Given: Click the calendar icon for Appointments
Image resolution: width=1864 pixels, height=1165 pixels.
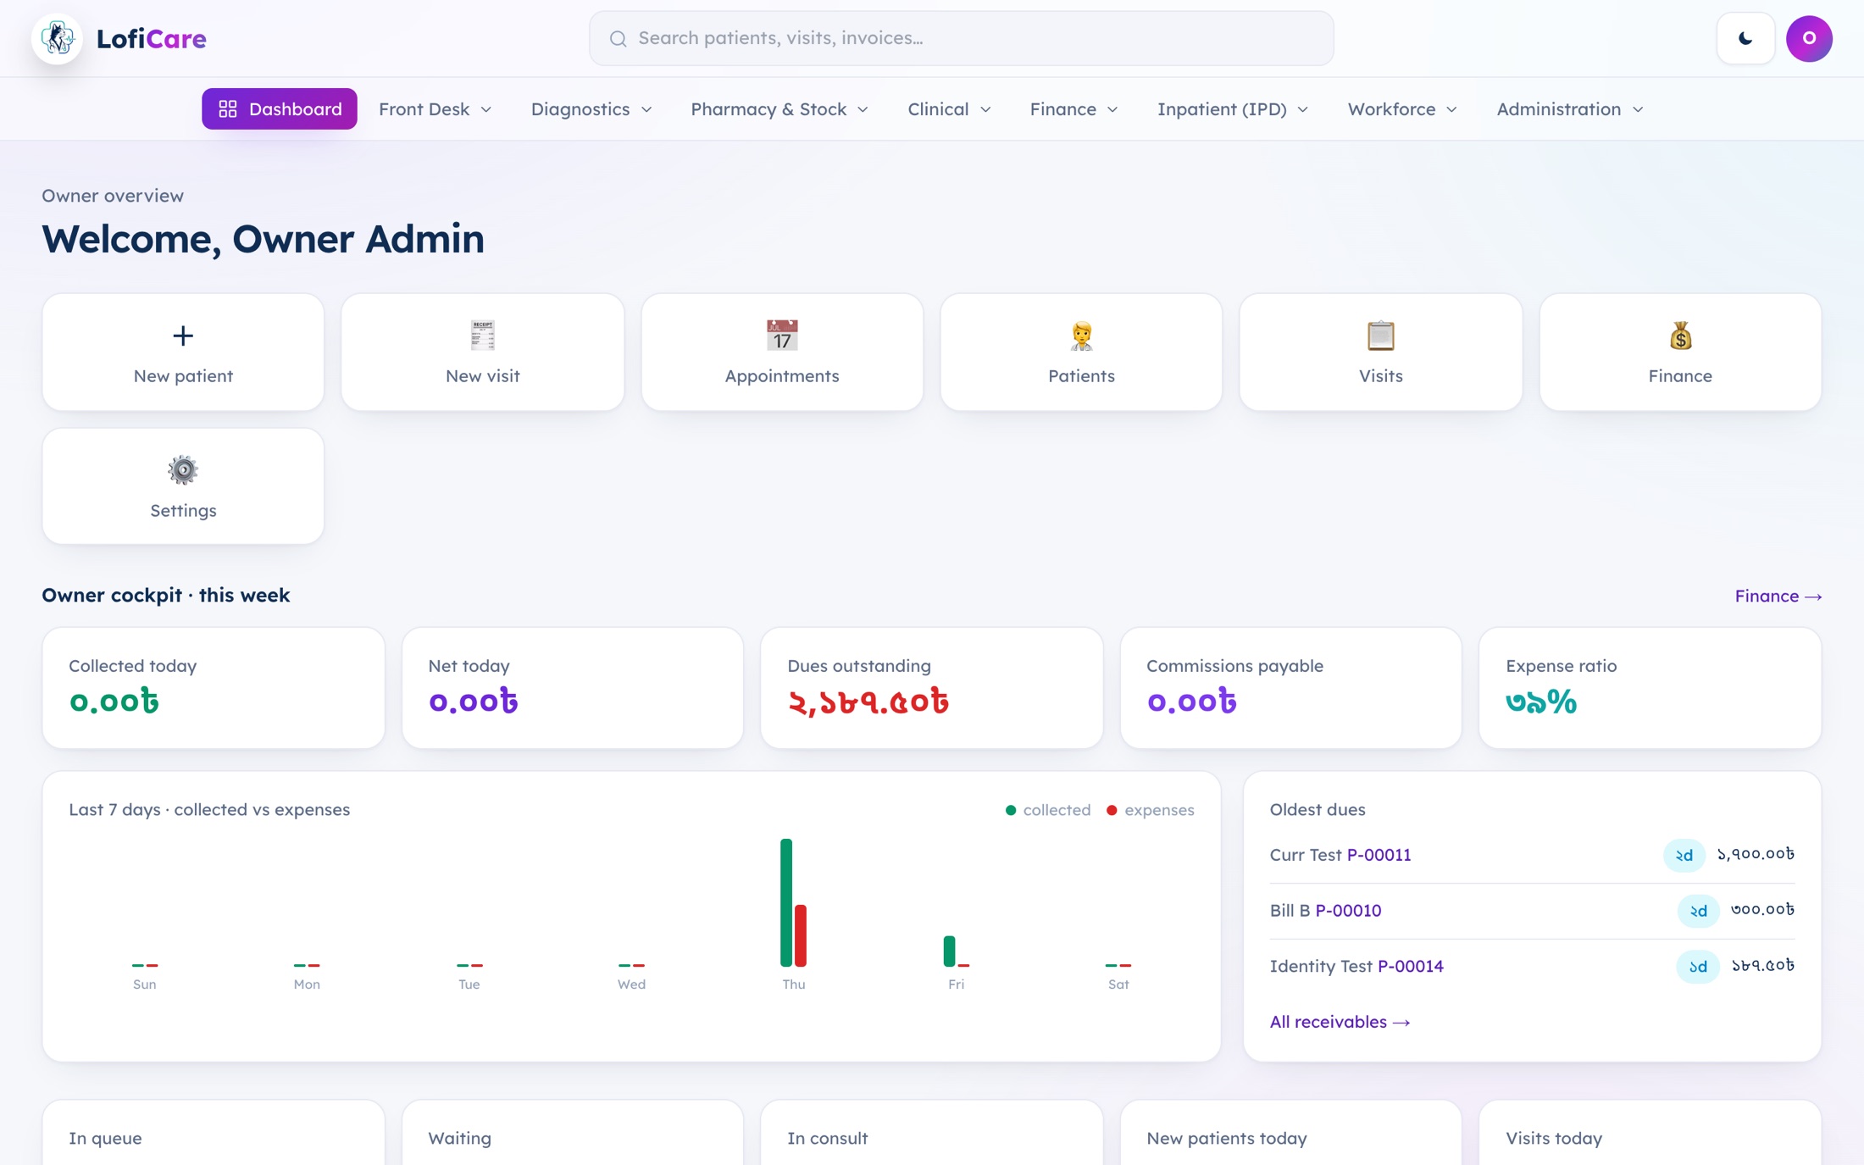Looking at the screenshot, I should [x=782, y=336].
